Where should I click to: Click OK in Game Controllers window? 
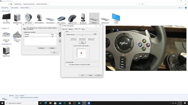click(x=54, y=52)
